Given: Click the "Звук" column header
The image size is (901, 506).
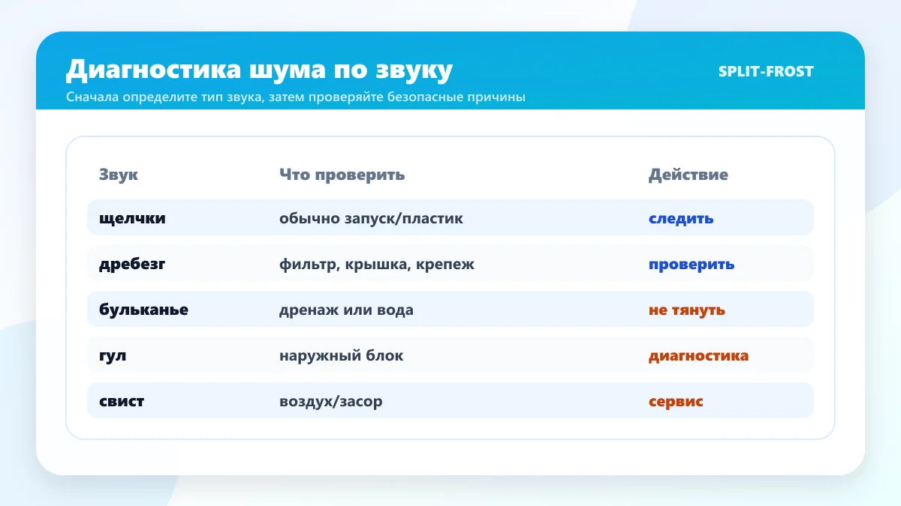Looking at the screenshot, I should coord(119,175).
